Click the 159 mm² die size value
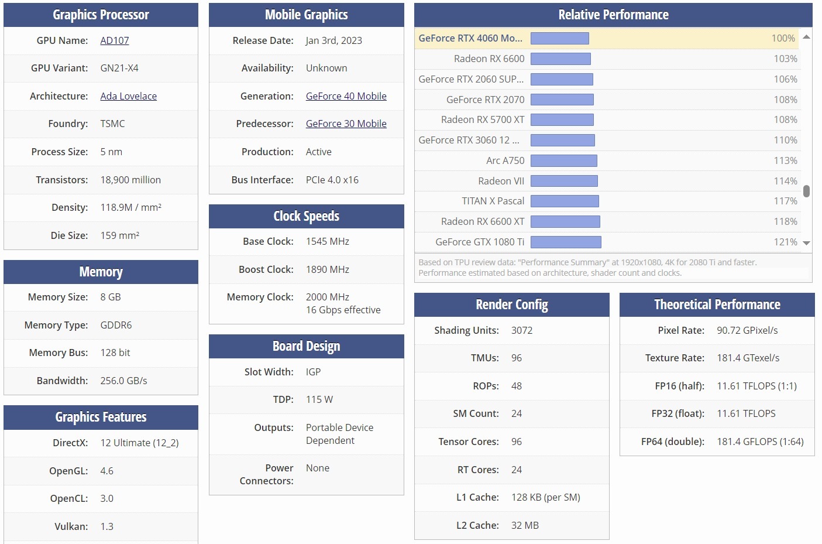This screenshot has width=822, height=544. 120,235
